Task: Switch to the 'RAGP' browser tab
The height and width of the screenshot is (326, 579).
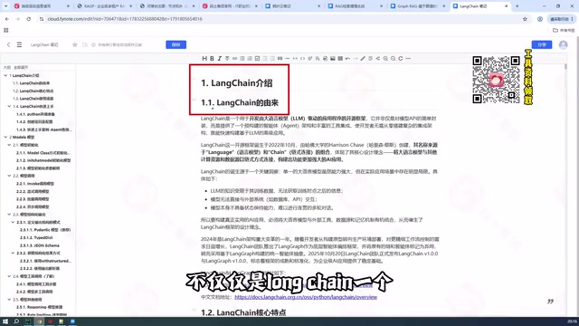Action: (x=105, y=6)
